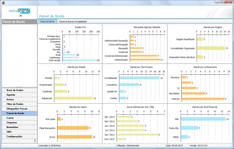Click the Adjudicado bar valued 12
The image size is (234, 149).
tap(73, 98)
